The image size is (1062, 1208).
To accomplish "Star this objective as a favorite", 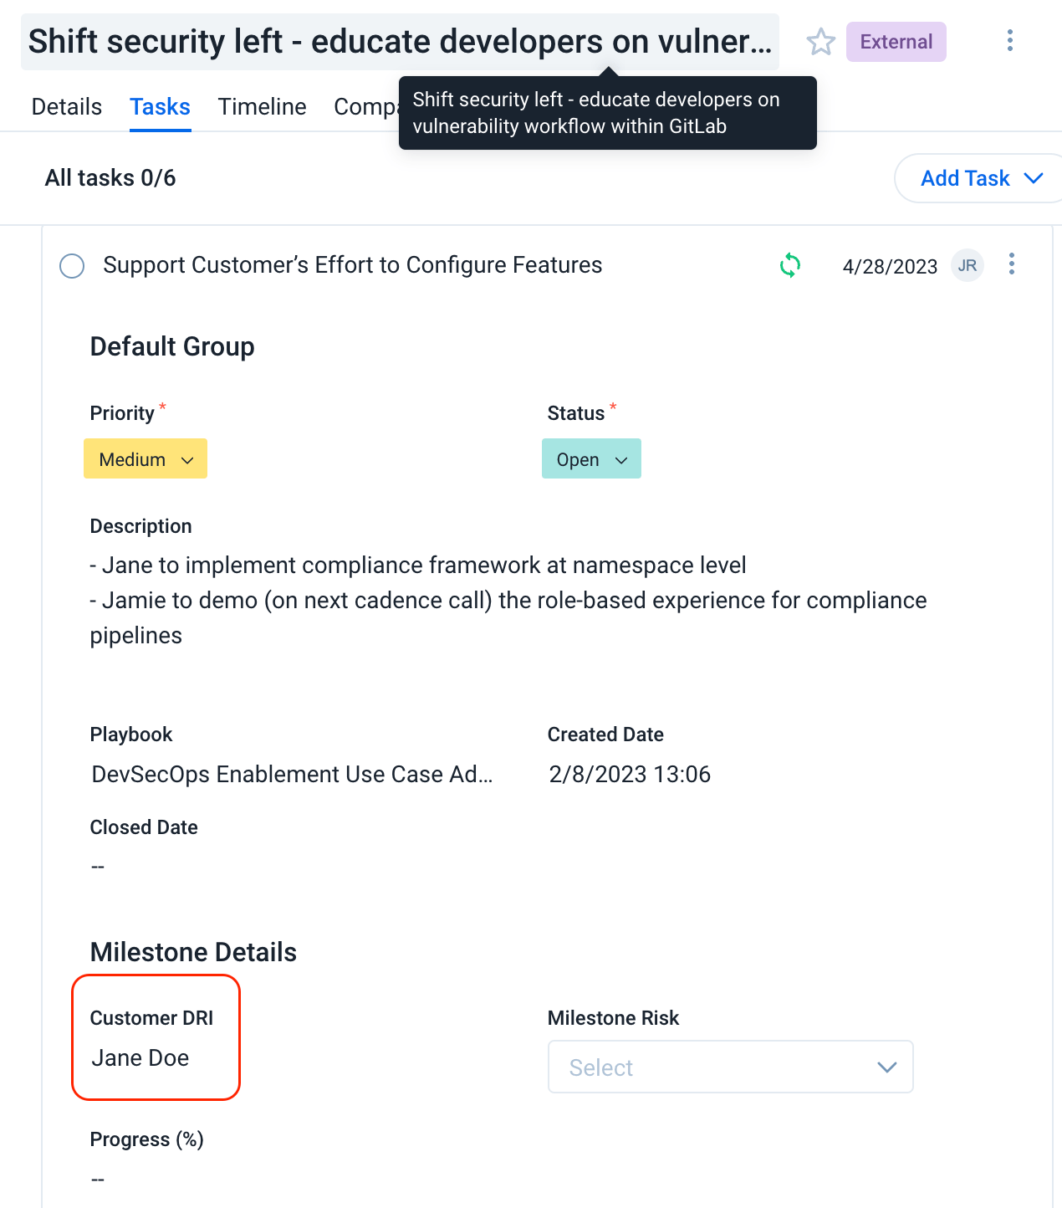I will tap(820, 42).
